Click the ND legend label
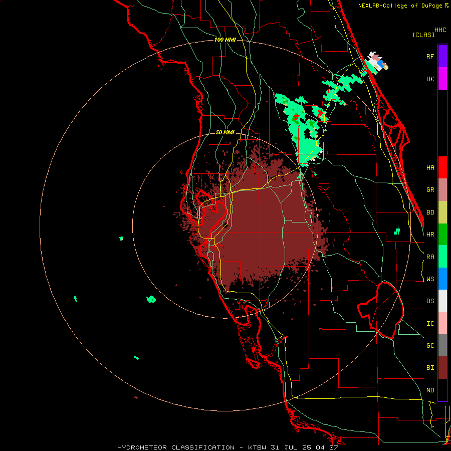The width and height of the screenshot is (451, 451). click(430, 390)
